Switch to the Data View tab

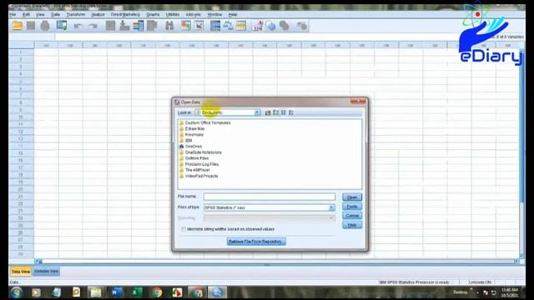tap(20, 272)
